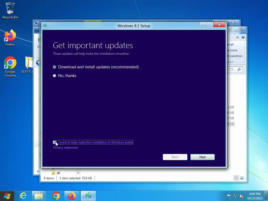Screen dimensions: 268x201
Task: Click the 8 items status text
Action: coord(49,178)
